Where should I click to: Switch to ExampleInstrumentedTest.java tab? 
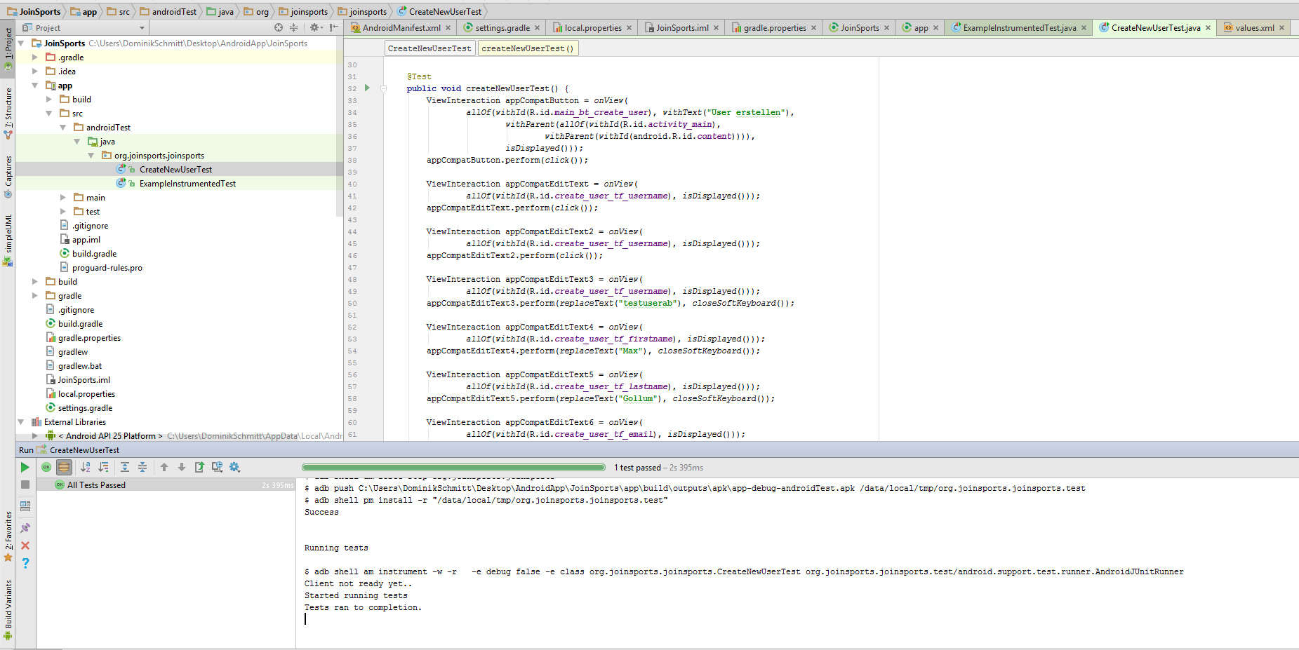pyautogui.click(x=1019, y=28)
